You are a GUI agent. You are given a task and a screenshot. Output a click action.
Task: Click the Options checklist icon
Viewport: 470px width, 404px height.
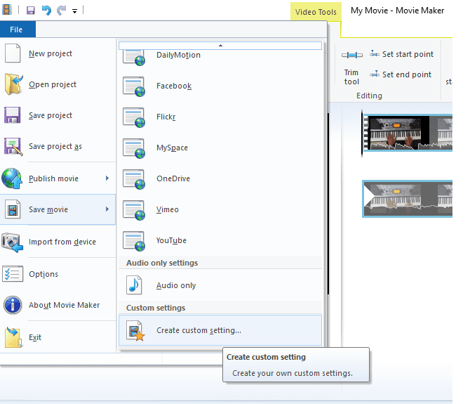click(13, 274)
